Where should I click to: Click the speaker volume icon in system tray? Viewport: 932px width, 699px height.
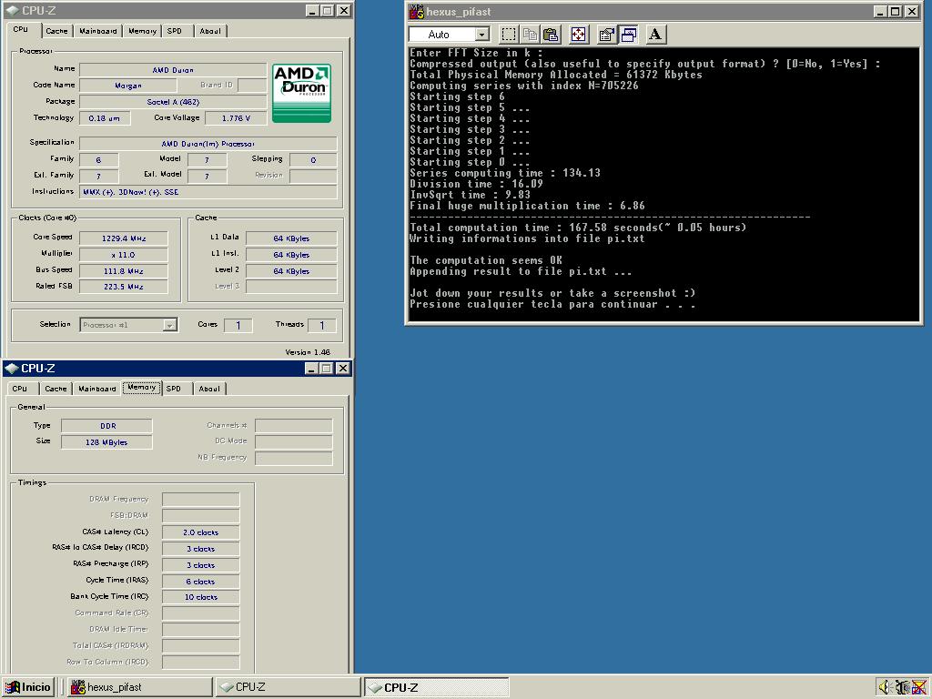885,687
